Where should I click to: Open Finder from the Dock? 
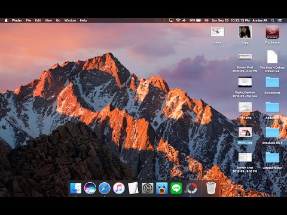click(x=76, y=188)
